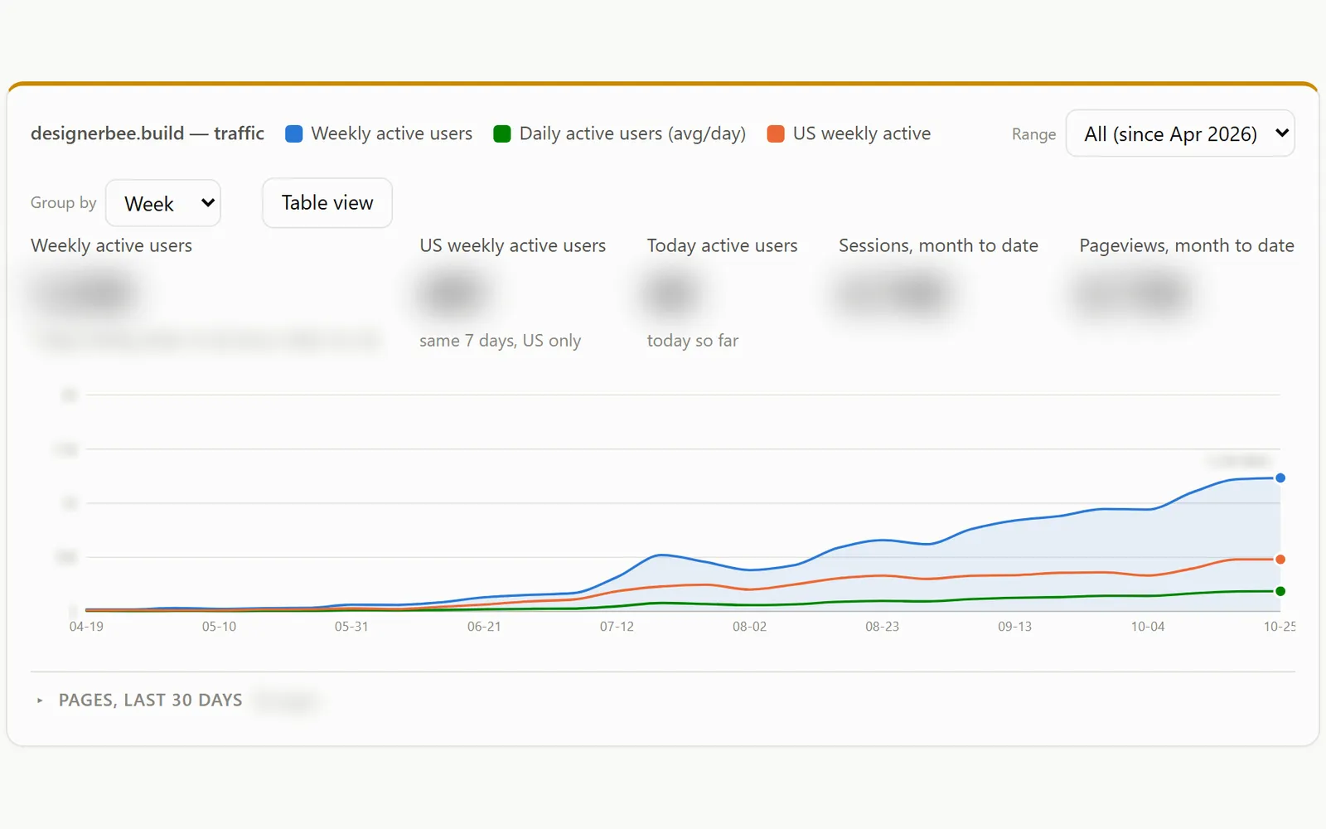Click the 'designerbee.build — traffic' title
The height and width of the screenshot is (829, 1326).
(x=148, y=133)
